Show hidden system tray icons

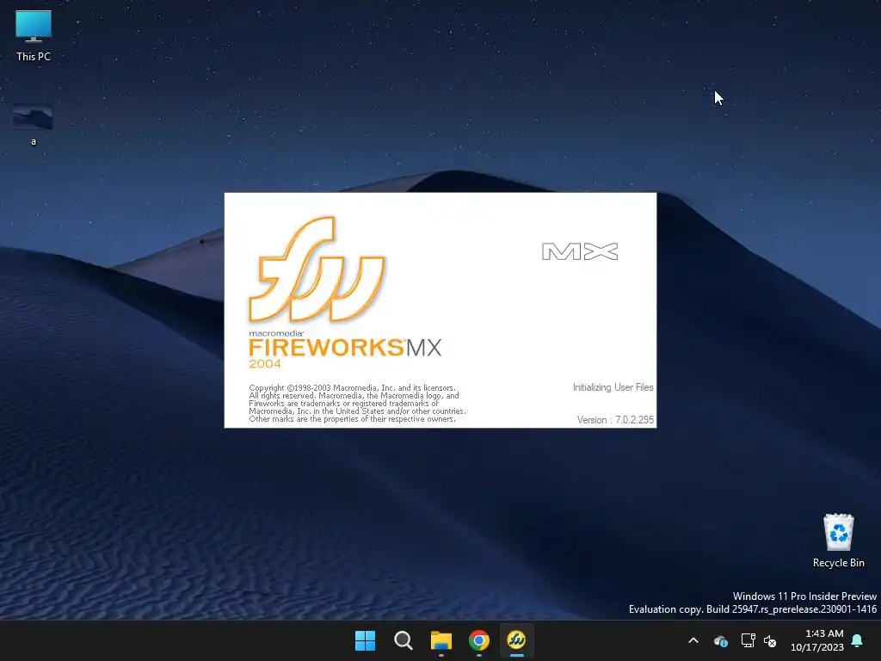(693, 640)
